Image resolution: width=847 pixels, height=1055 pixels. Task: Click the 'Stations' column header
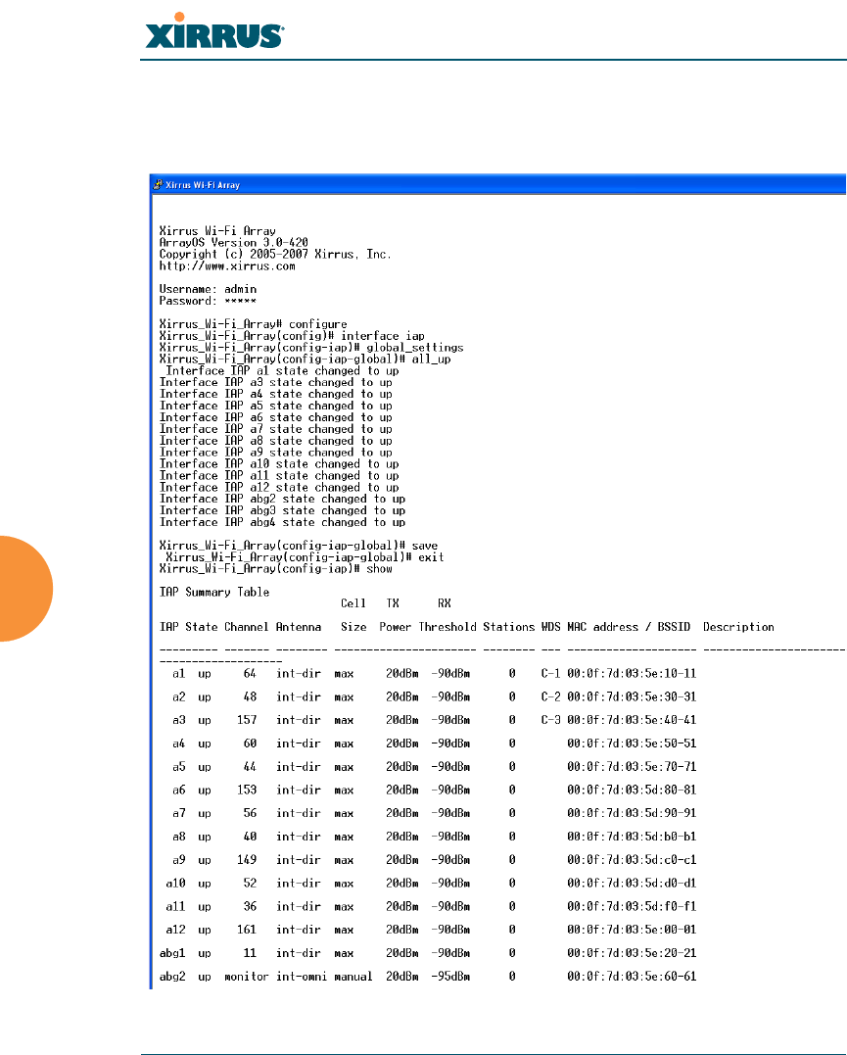pyautogui.click(x=508, y=627)
